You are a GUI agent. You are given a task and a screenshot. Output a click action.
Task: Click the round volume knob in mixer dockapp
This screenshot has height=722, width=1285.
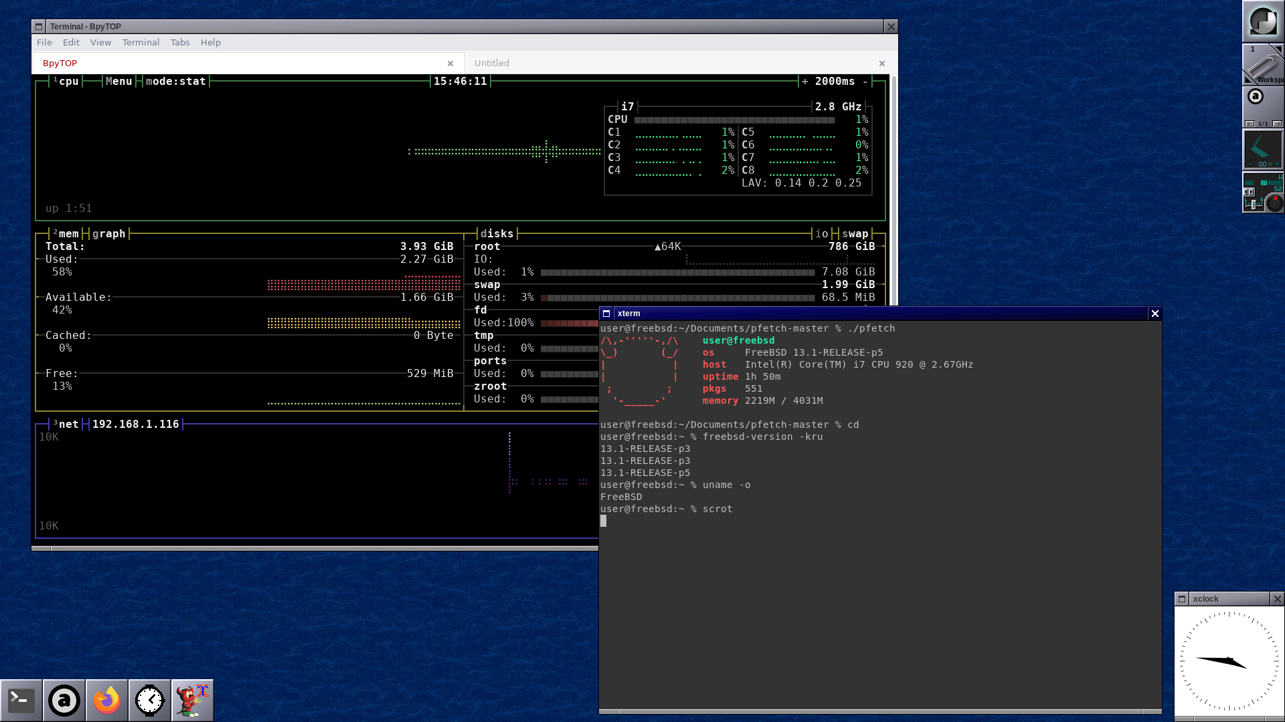coord(1275,203)
